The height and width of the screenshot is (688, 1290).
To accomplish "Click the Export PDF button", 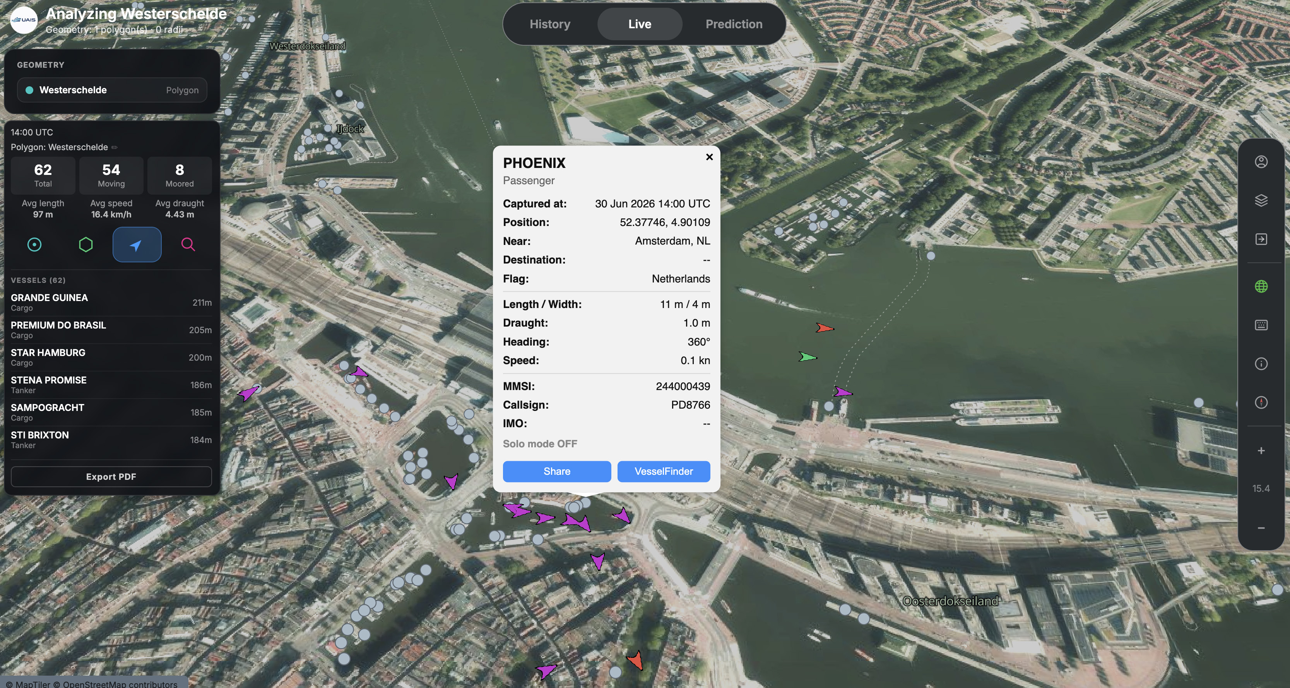I will [x=111, y=477].
